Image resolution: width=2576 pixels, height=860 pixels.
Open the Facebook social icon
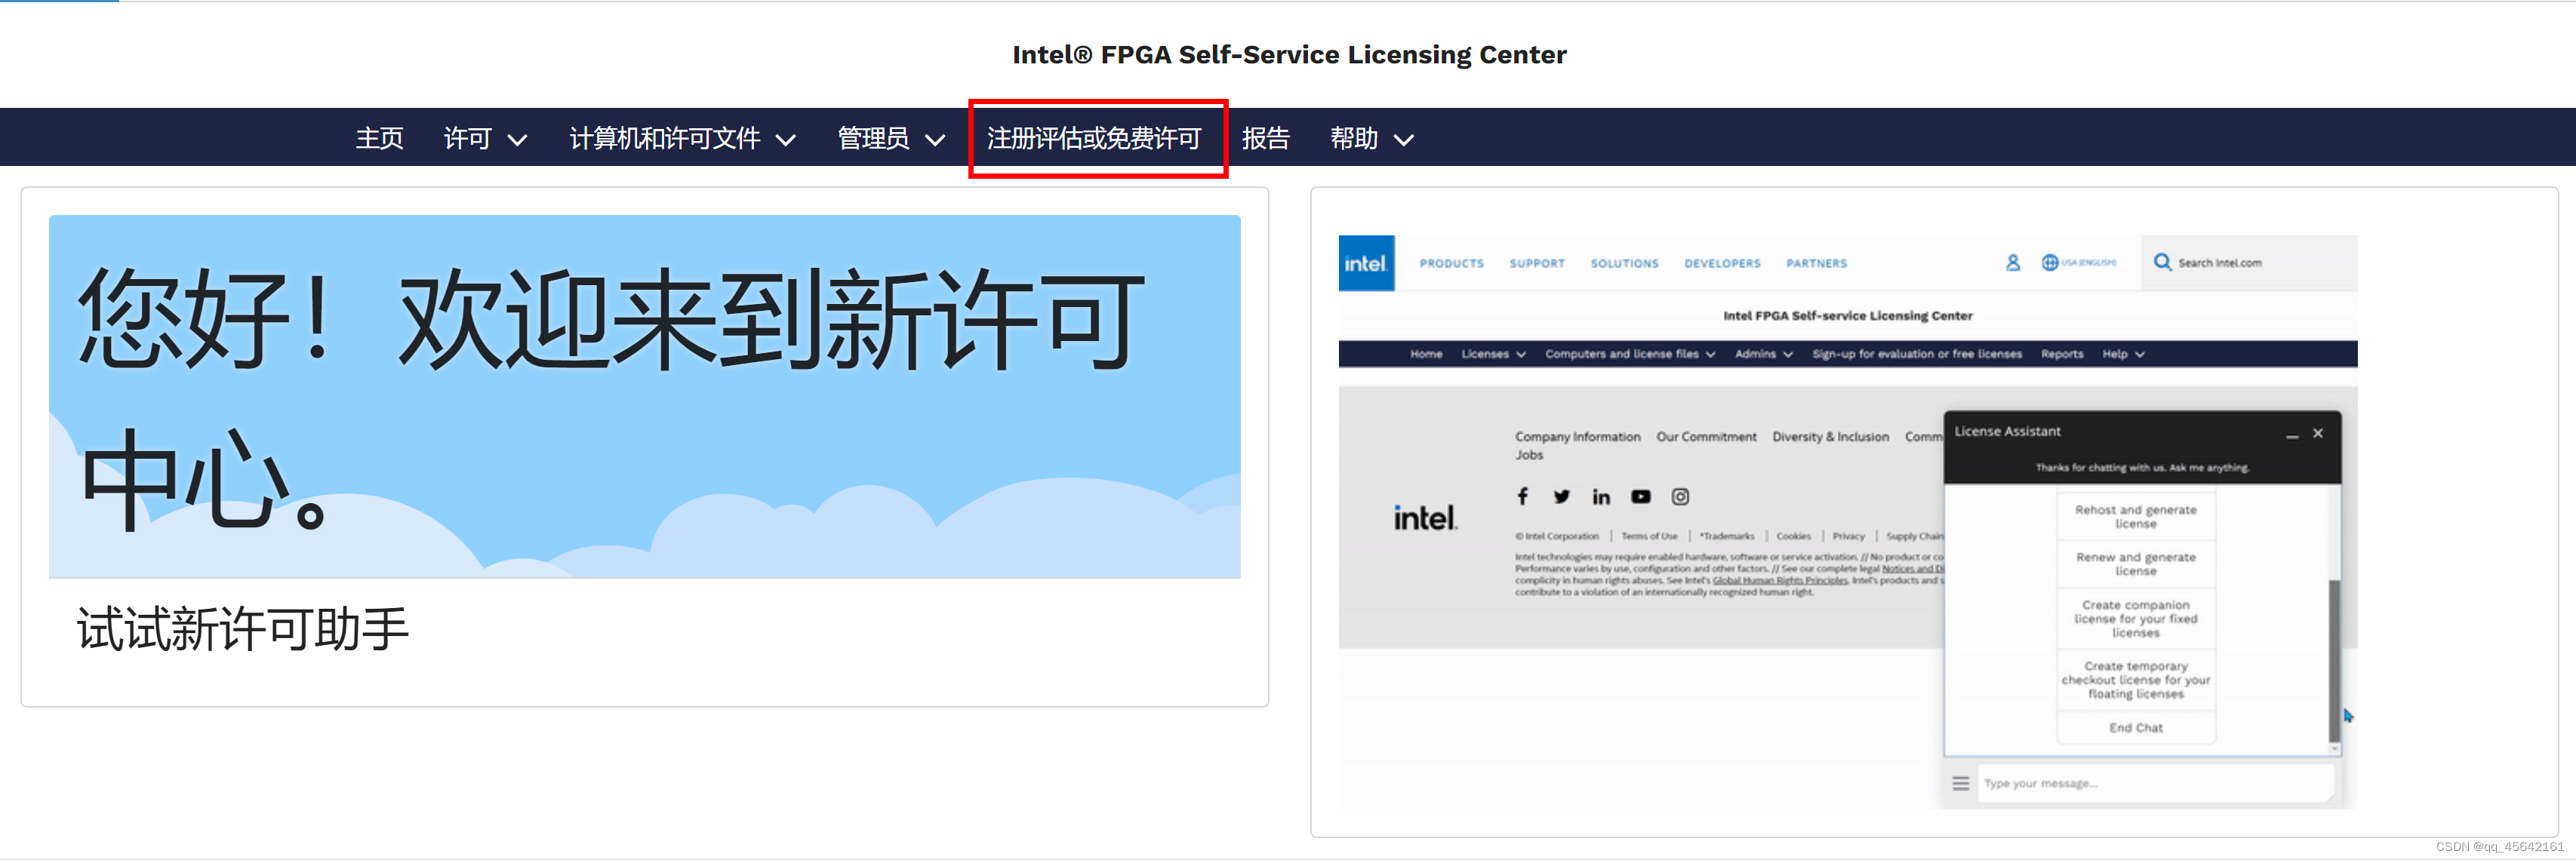coord(1522,496)
